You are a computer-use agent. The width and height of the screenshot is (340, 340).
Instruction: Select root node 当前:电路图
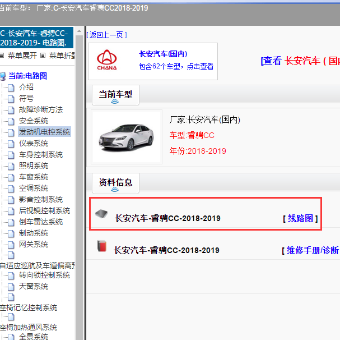pyautogui.click(x=27, y=76)
